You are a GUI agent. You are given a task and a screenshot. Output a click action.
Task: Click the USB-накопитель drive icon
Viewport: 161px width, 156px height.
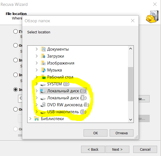tap(43, 112)
